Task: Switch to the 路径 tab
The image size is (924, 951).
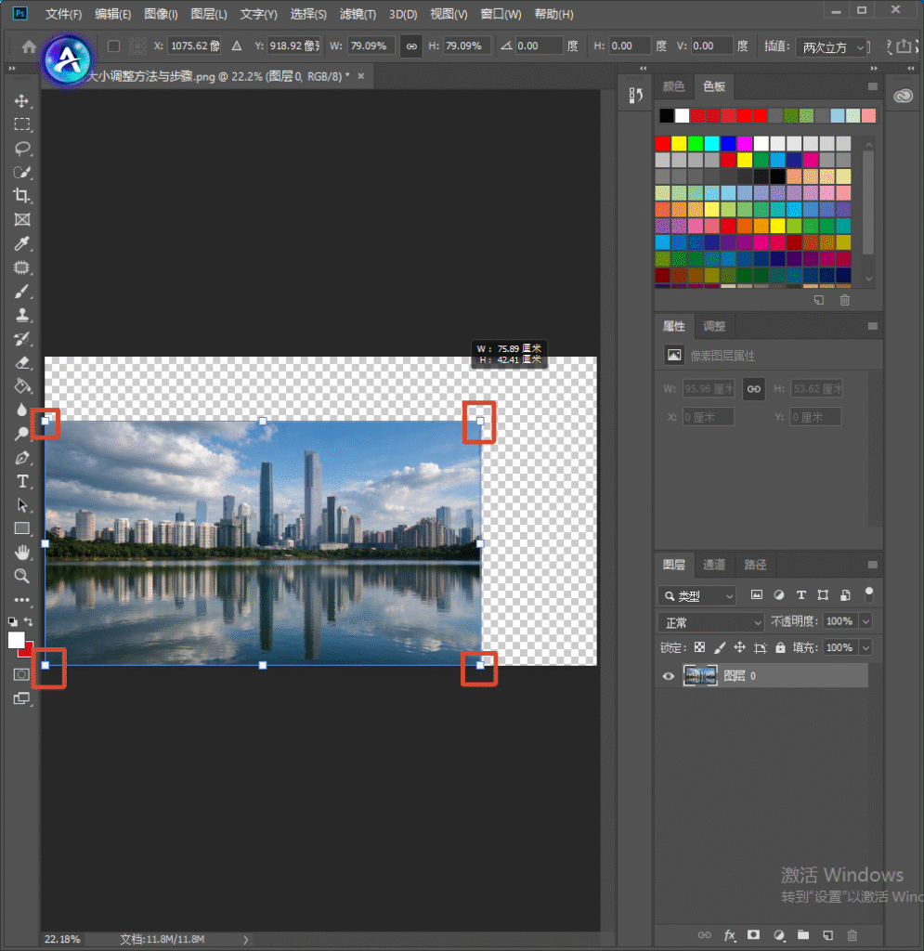Action: pyautogui.click(x=755, y=565)
